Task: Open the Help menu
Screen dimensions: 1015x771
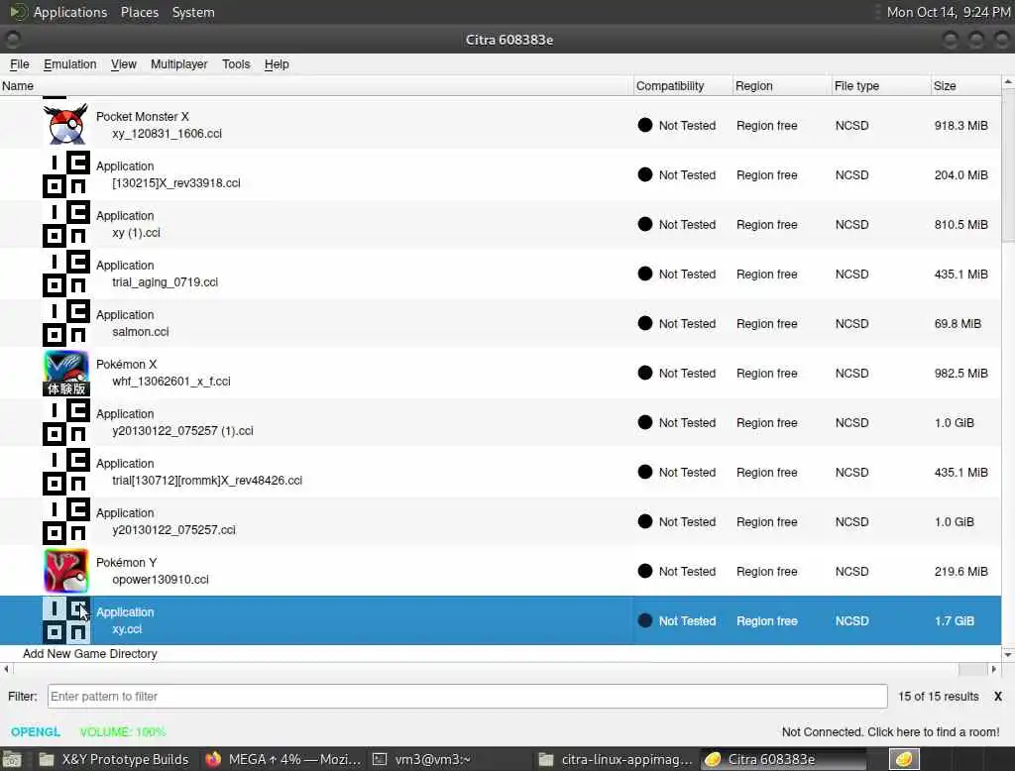Action: pyautogui.click(x=277, y=64)
